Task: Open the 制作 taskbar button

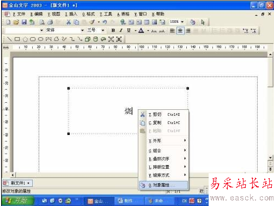Action: point(129,201)
